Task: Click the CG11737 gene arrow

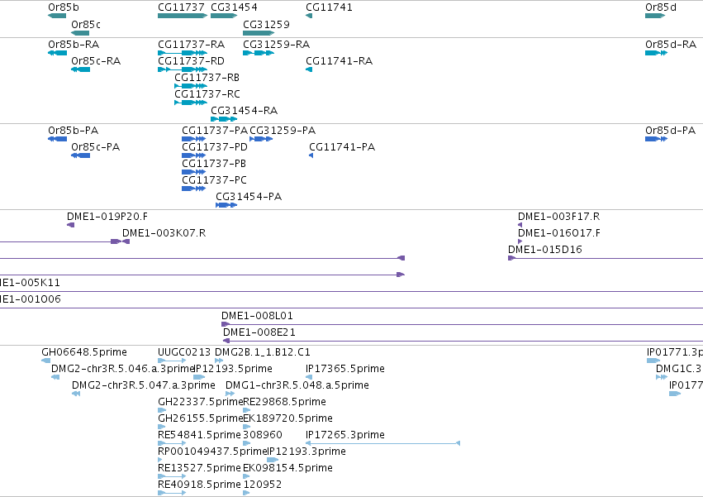Action: (x=183, y=16)
